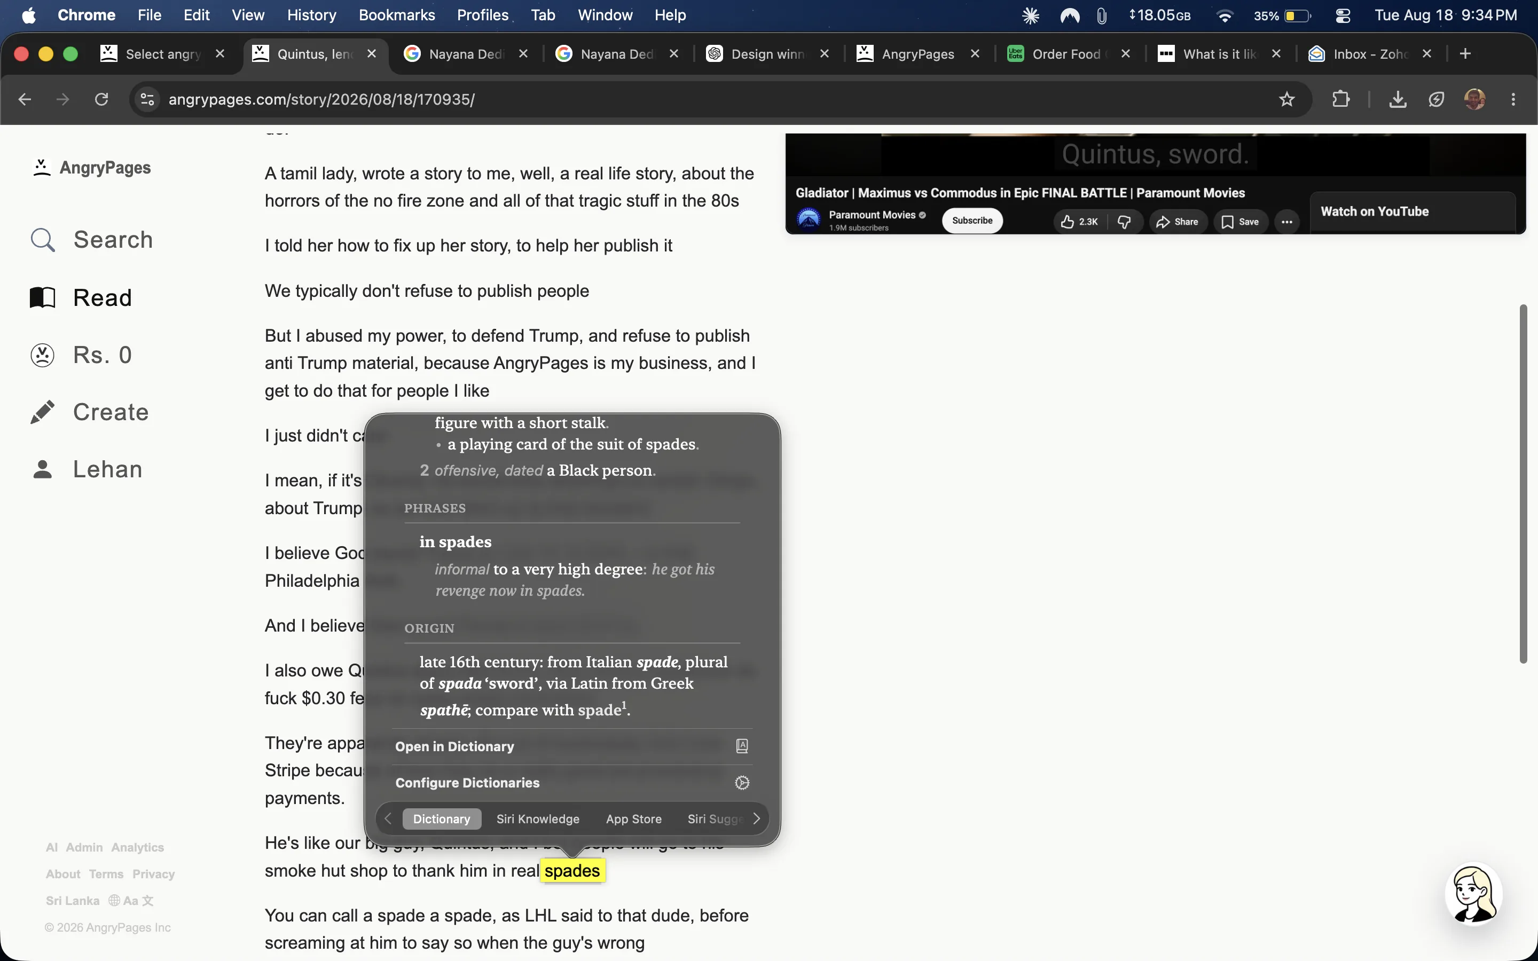
Task: Open the Chrome profile avatar
Action: 1474,99
